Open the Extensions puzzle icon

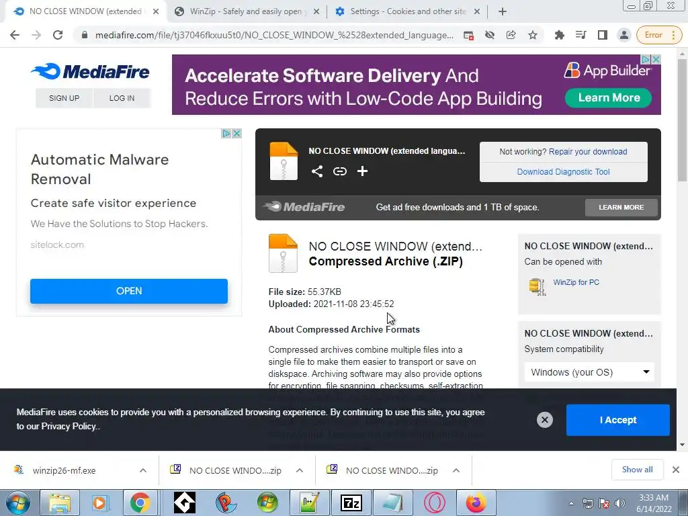click(559, 35)
